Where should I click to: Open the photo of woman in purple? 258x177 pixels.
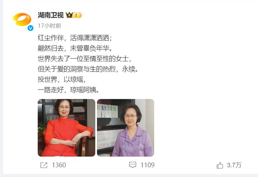pyautogui.click(x=125, y=128)
